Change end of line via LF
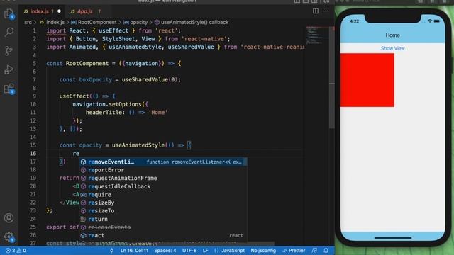 coord(205,250)
